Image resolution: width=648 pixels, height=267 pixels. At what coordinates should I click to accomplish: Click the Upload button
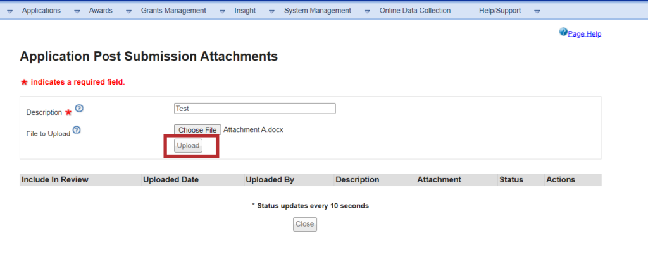click(188, 146)
